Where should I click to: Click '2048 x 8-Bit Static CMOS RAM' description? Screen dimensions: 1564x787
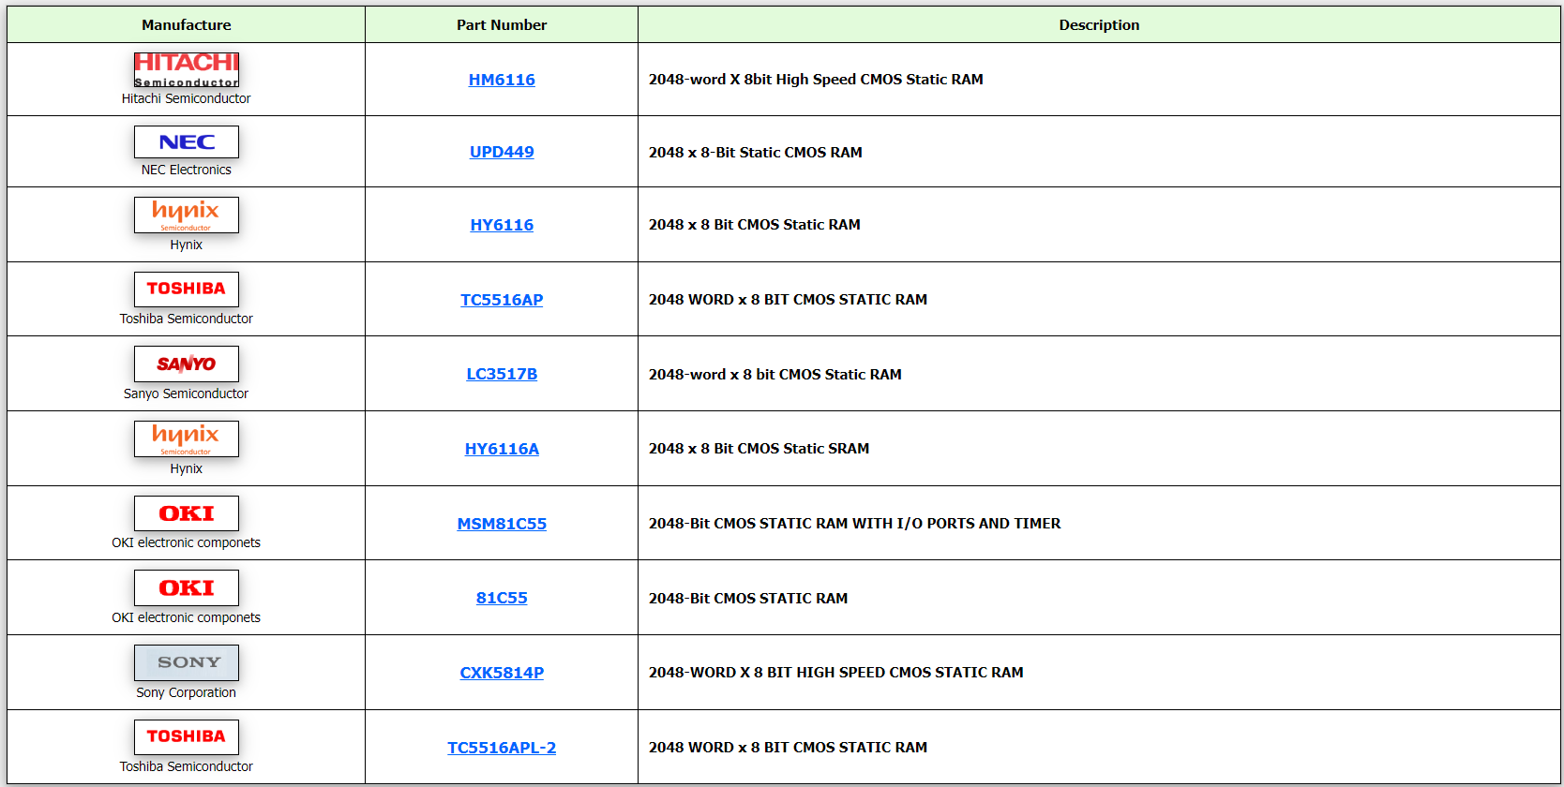(x=756, y=152)
